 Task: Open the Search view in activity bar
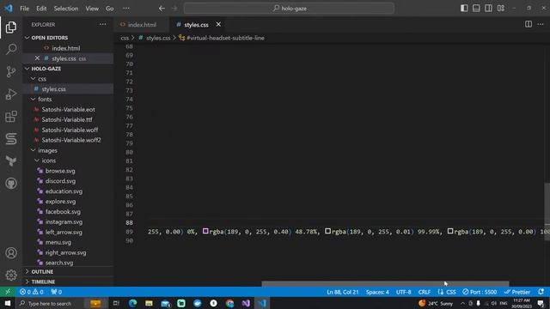pos(11,49)
